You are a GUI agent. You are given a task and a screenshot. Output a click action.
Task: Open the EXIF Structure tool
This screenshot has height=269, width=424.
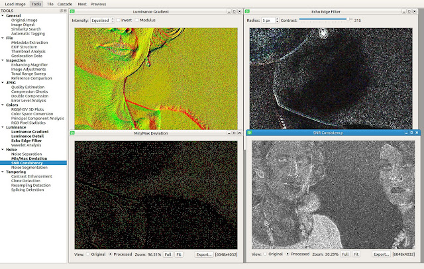click(x=24, y=47)
